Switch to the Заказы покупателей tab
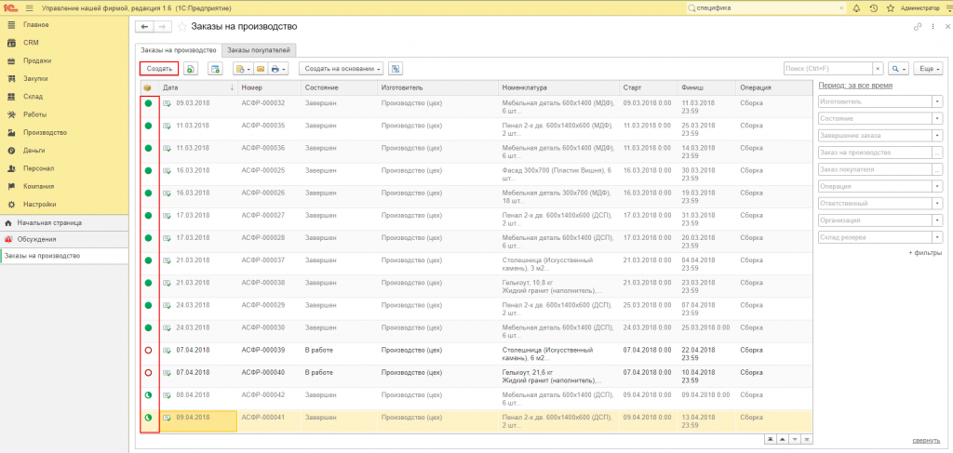This screenshot has height=453, width=953. (x=259, y=50)
